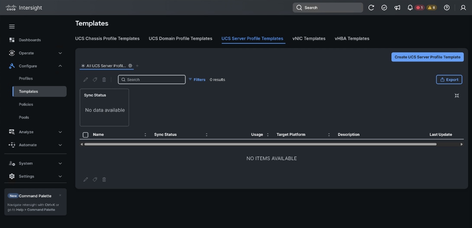Click the Configure wrench icon
The width and height of the screenshot is (472, 228).
click(x=12, y=66)
